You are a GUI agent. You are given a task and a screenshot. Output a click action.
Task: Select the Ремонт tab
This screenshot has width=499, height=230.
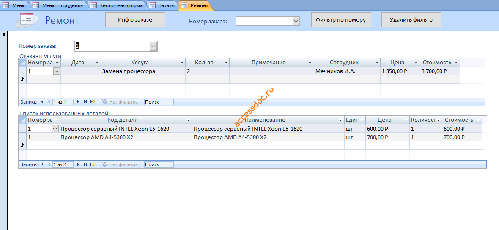click(195, 5)
